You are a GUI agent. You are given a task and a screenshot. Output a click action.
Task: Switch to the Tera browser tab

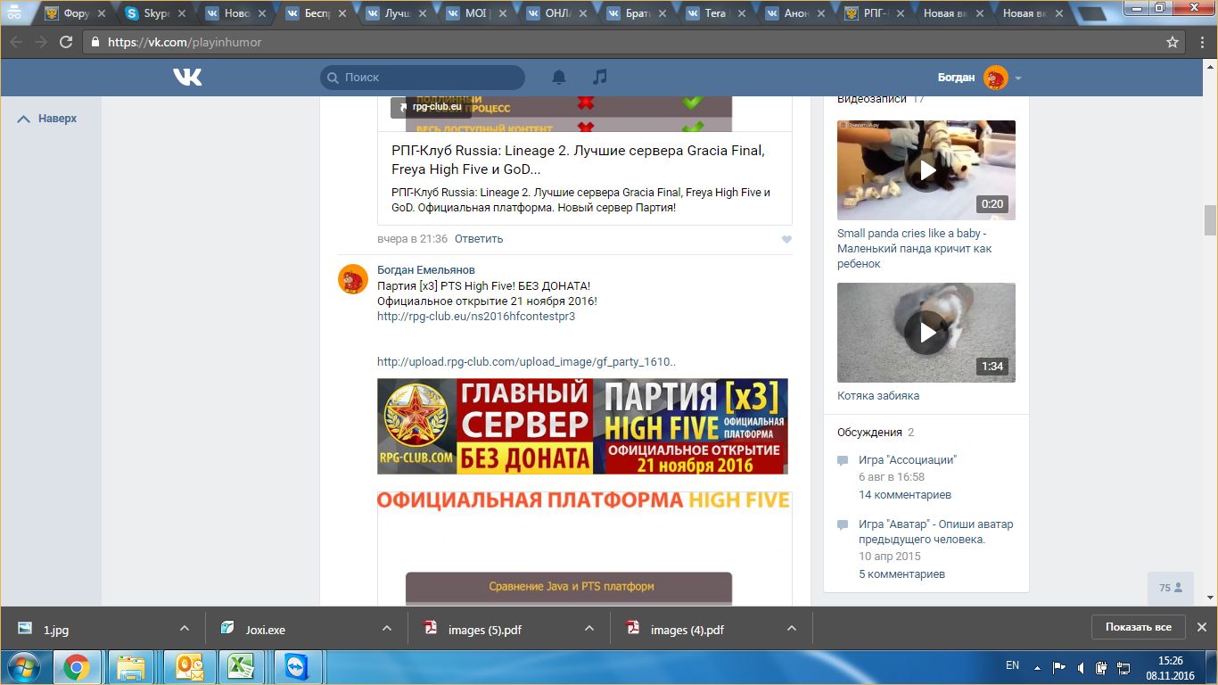(713, 13)
